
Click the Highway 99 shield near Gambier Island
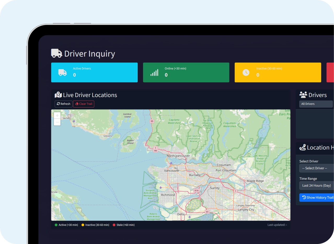(152, 121)
